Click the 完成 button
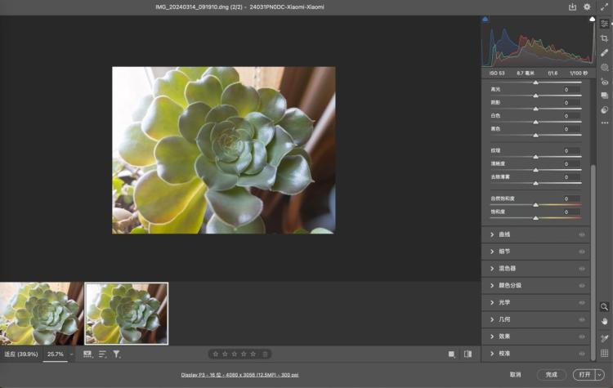 pos(552,374)
